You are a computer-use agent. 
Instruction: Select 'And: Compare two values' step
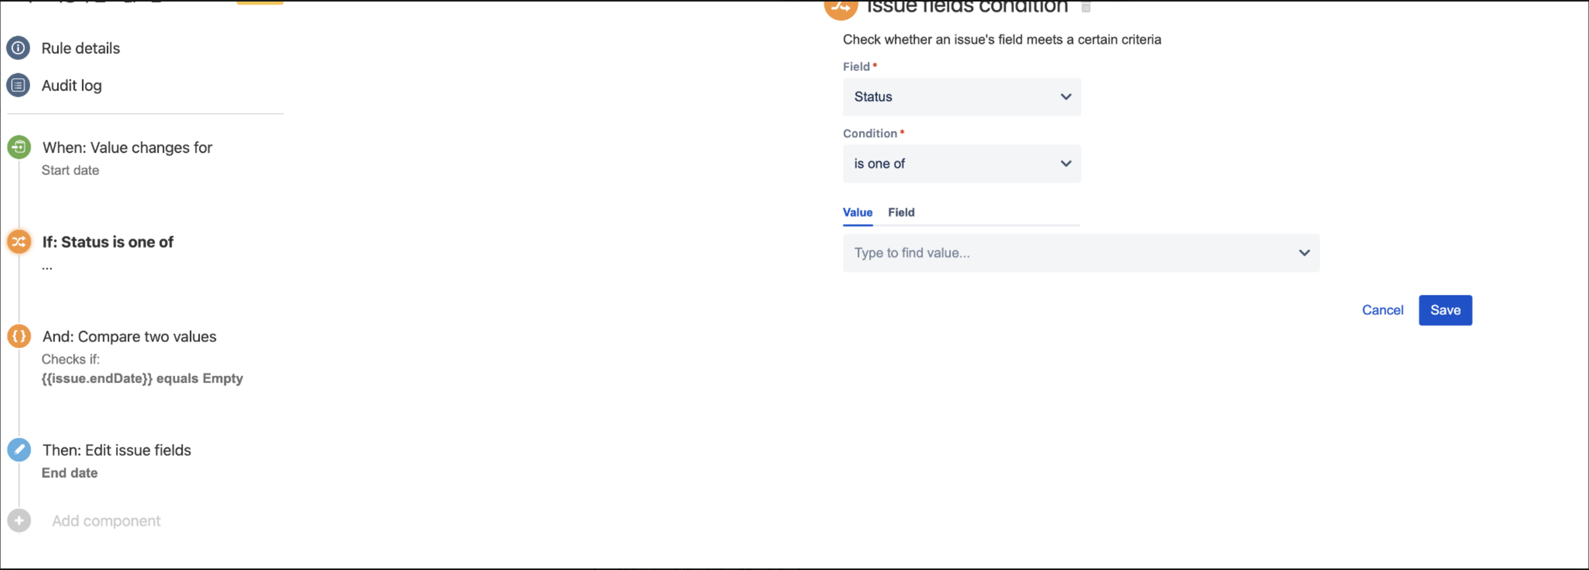pyautogui.click(x=130, y=336)
